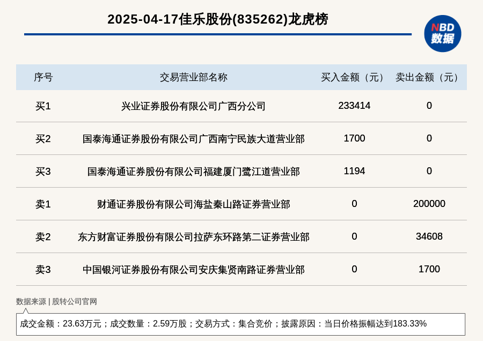Click the 买2 buy amount 1700
This screenshot has width=483, height=341.
(x=354, y=138)
